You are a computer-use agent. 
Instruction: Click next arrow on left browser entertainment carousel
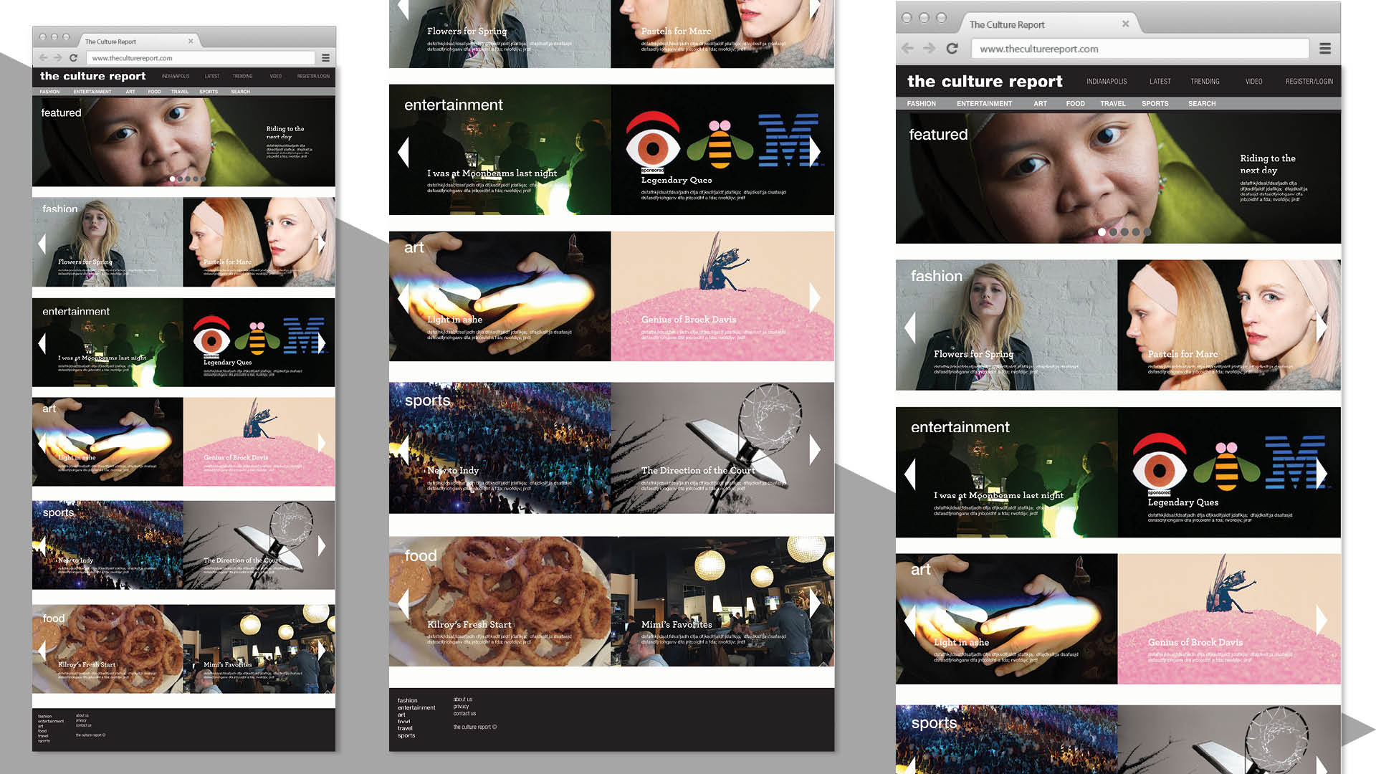pos(322,343)
